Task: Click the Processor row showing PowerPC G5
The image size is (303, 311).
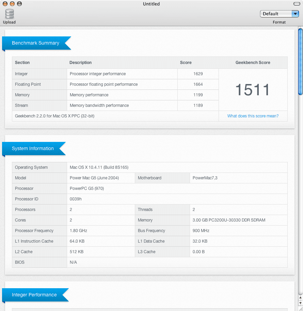Action: (102, 189)
